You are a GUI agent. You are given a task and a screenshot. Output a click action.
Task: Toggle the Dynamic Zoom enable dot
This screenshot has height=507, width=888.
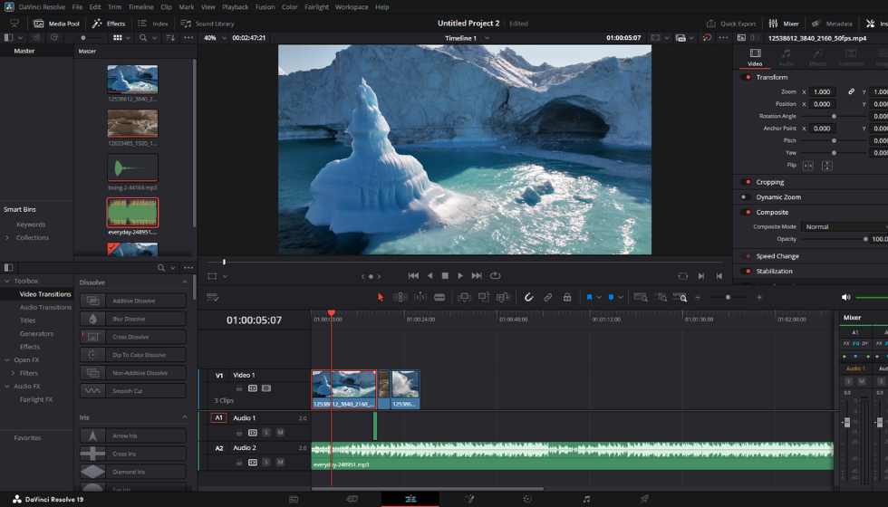pos(744,197)
